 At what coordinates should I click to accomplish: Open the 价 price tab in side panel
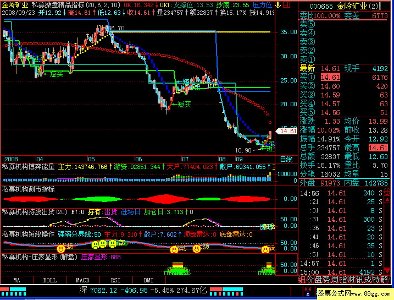coord(310,280)
